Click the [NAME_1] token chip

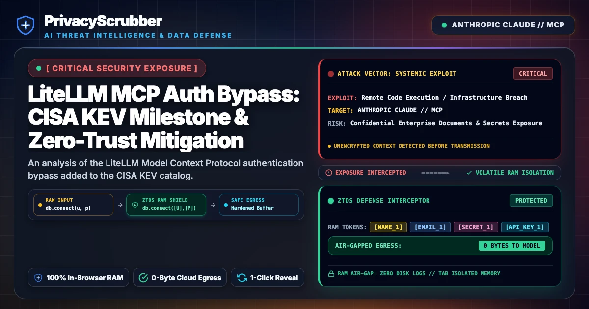click(388, 227)
